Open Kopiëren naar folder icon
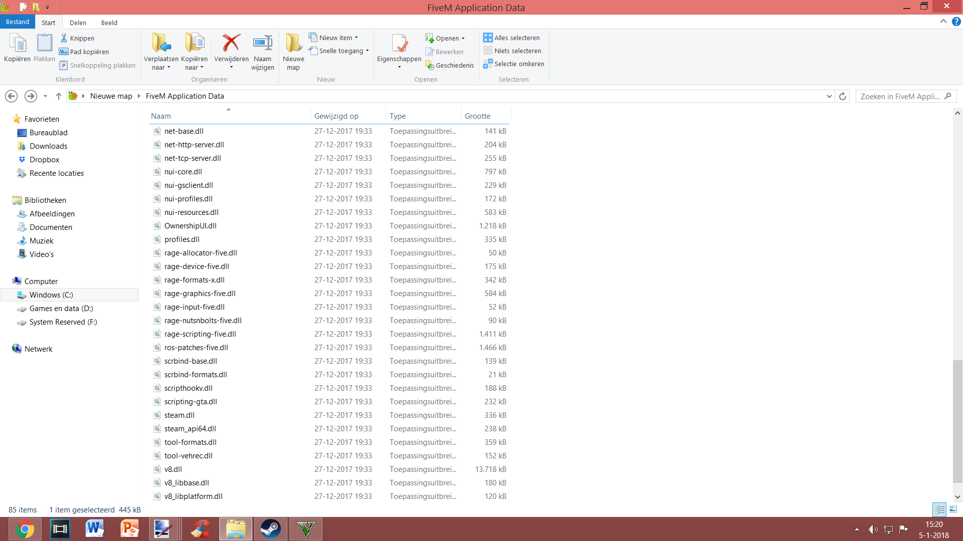963x541 pixels. click(194, 43)
